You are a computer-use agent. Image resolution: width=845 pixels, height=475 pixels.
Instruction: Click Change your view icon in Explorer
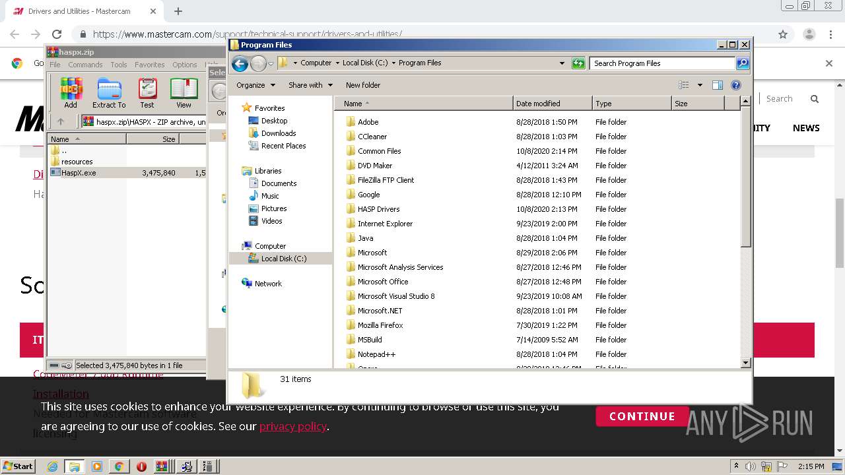click(x=684, y=85)
